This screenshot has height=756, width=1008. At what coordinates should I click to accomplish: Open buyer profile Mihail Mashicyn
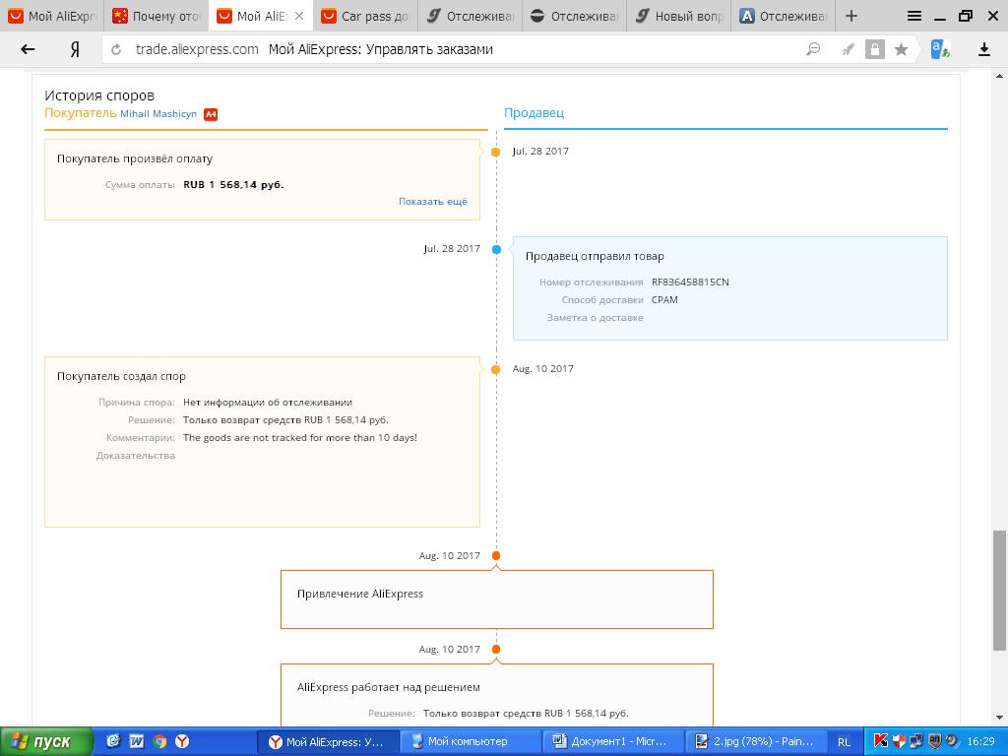tap(158, 114)
